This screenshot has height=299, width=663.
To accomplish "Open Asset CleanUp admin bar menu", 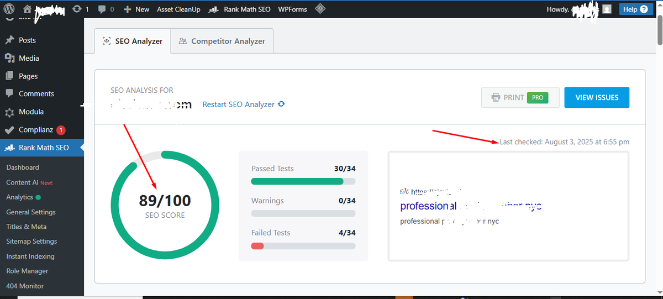I will 178,9.
